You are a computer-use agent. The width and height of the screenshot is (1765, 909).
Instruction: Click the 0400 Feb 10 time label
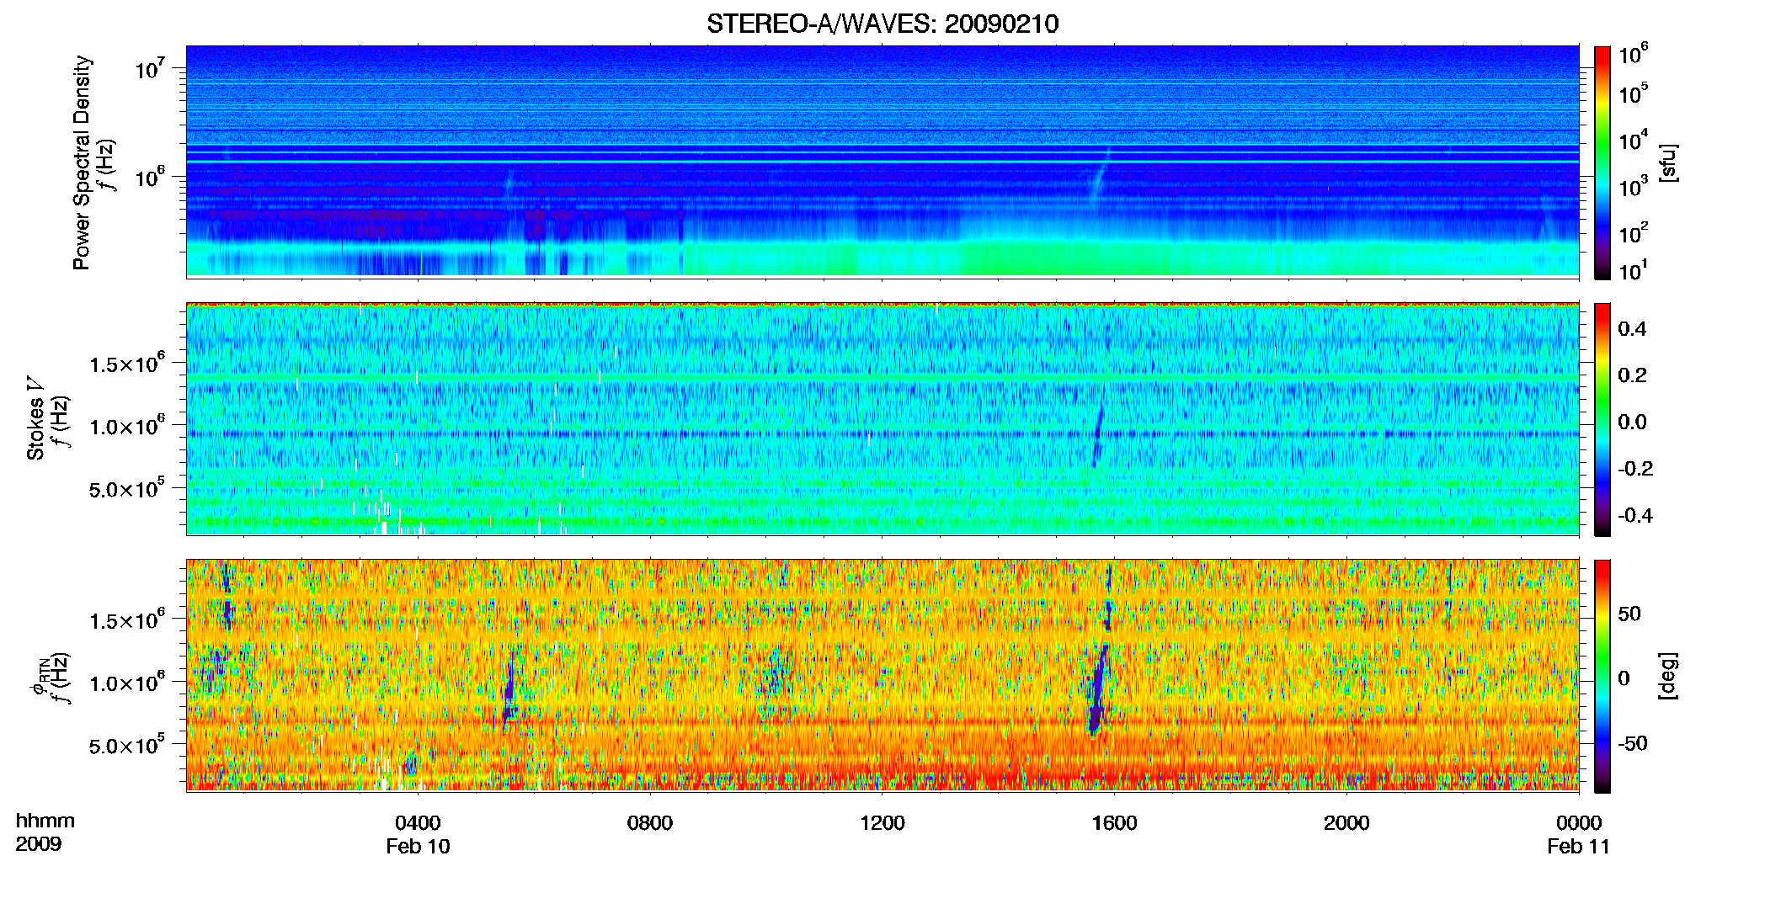tap(418, 834)
